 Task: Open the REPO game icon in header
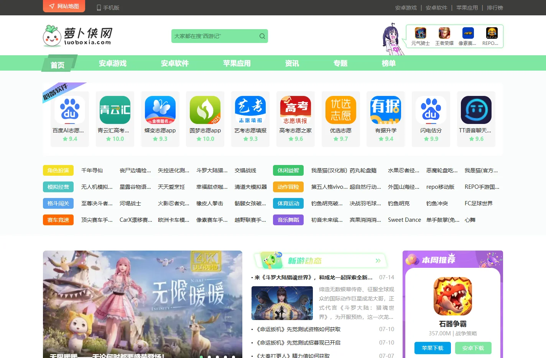[492, 33]
